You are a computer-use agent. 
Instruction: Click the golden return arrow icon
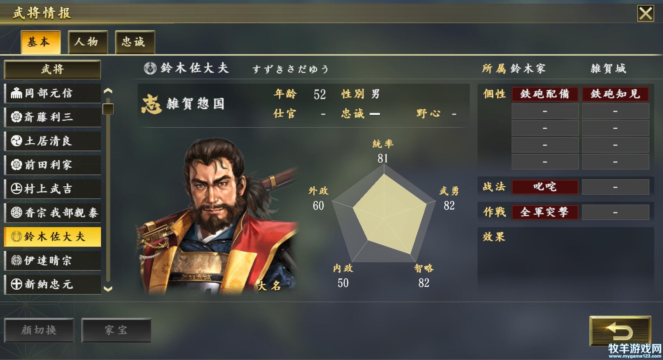click(620, 331)
